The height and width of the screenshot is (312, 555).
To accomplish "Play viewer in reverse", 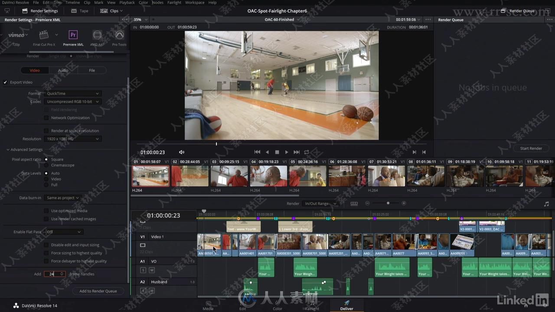I will 267,152.
